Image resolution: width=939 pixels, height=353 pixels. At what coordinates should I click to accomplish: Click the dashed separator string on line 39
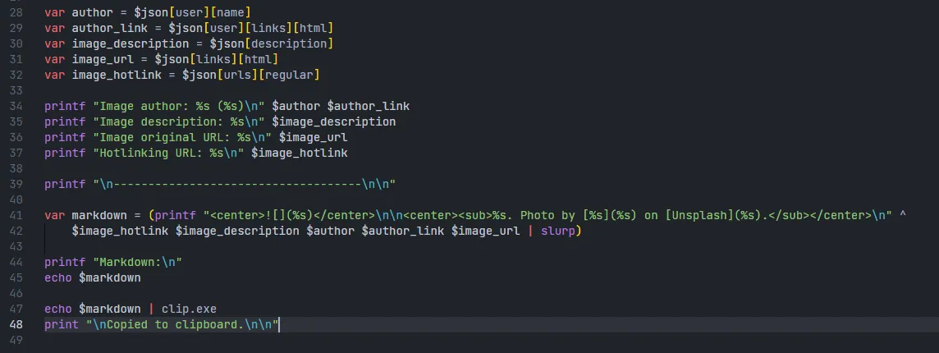(245, 184)
